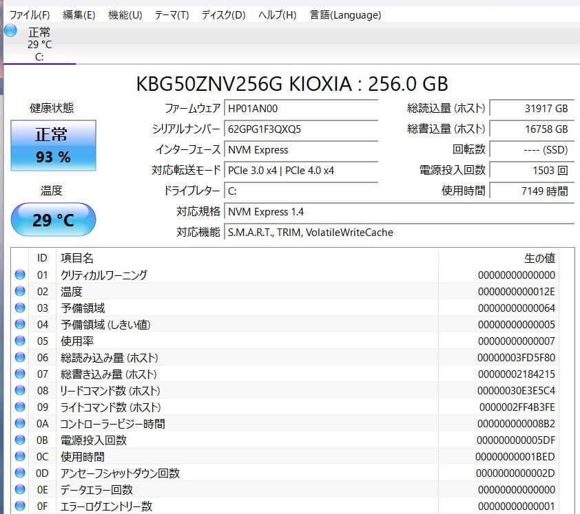Screen dimensions: 580x514
Task: Select the データエラー回数 row
Action: (x=284, y=489)
